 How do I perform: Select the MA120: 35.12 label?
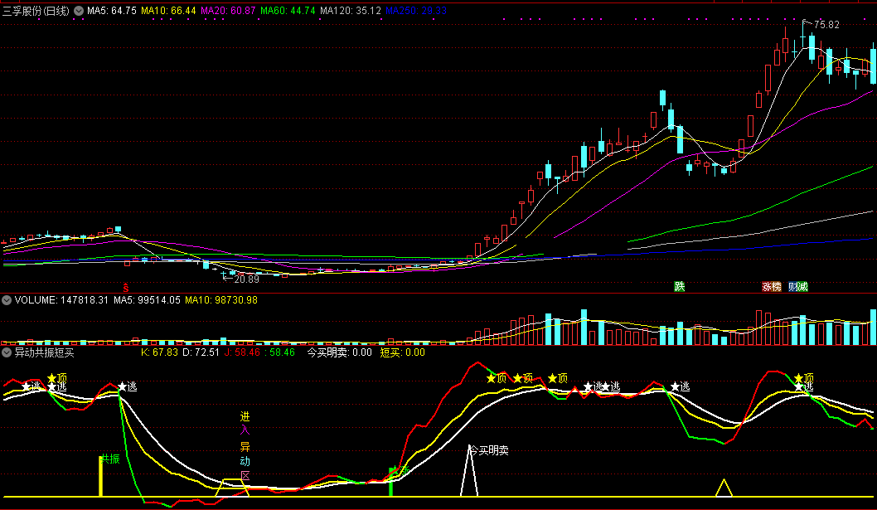pyautogui.click(x=350, y=11)
